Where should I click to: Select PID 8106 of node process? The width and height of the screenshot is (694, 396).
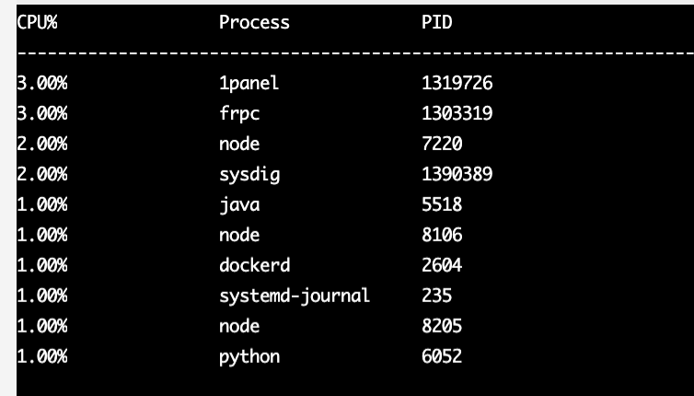(442, 235)
